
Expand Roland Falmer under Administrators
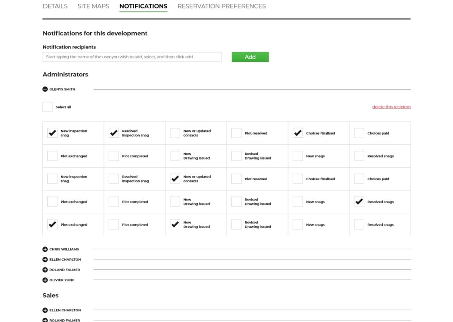[45, 270]
